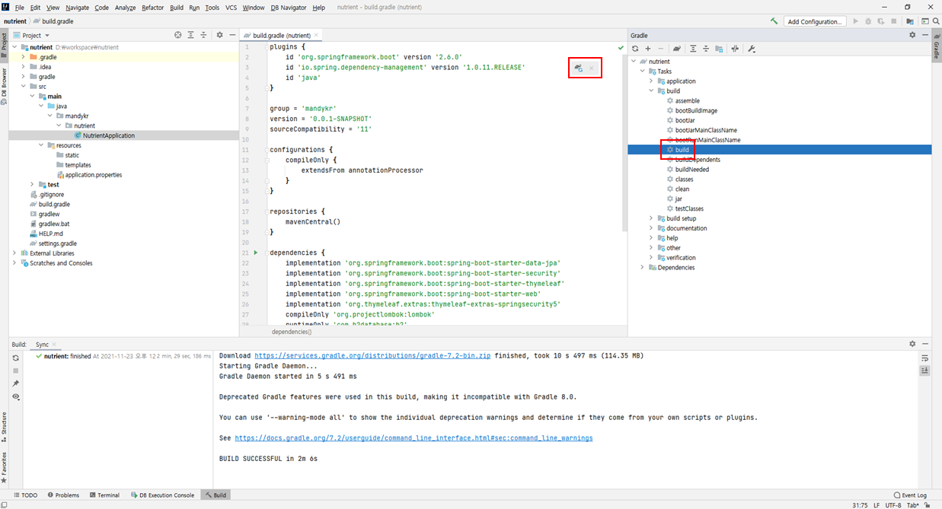Open the Structure side tab
The width and height of the screenshot is (942, 509).
(x=4, y=428)
